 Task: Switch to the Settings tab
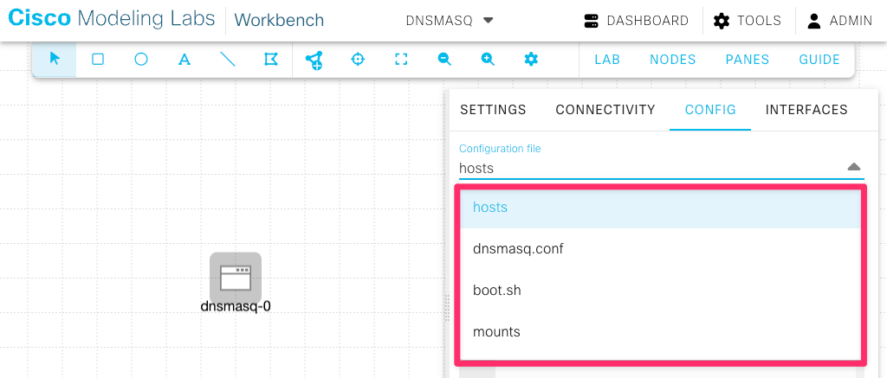coord(493,110)
